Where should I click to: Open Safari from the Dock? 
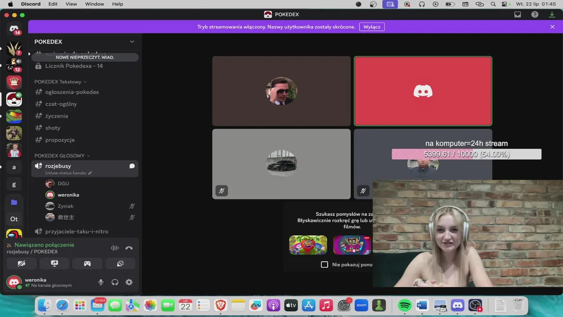62,305
